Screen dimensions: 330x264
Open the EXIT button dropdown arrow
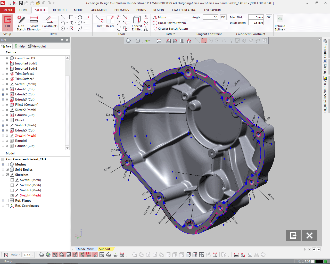[x=7, y=29]
